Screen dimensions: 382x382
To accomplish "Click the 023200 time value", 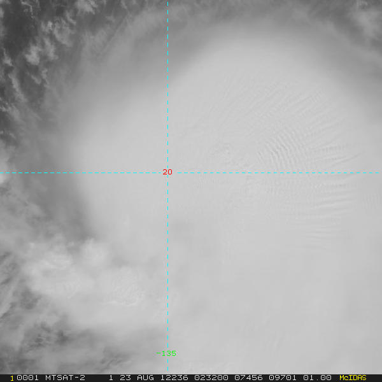I will (x=211, y=378).
